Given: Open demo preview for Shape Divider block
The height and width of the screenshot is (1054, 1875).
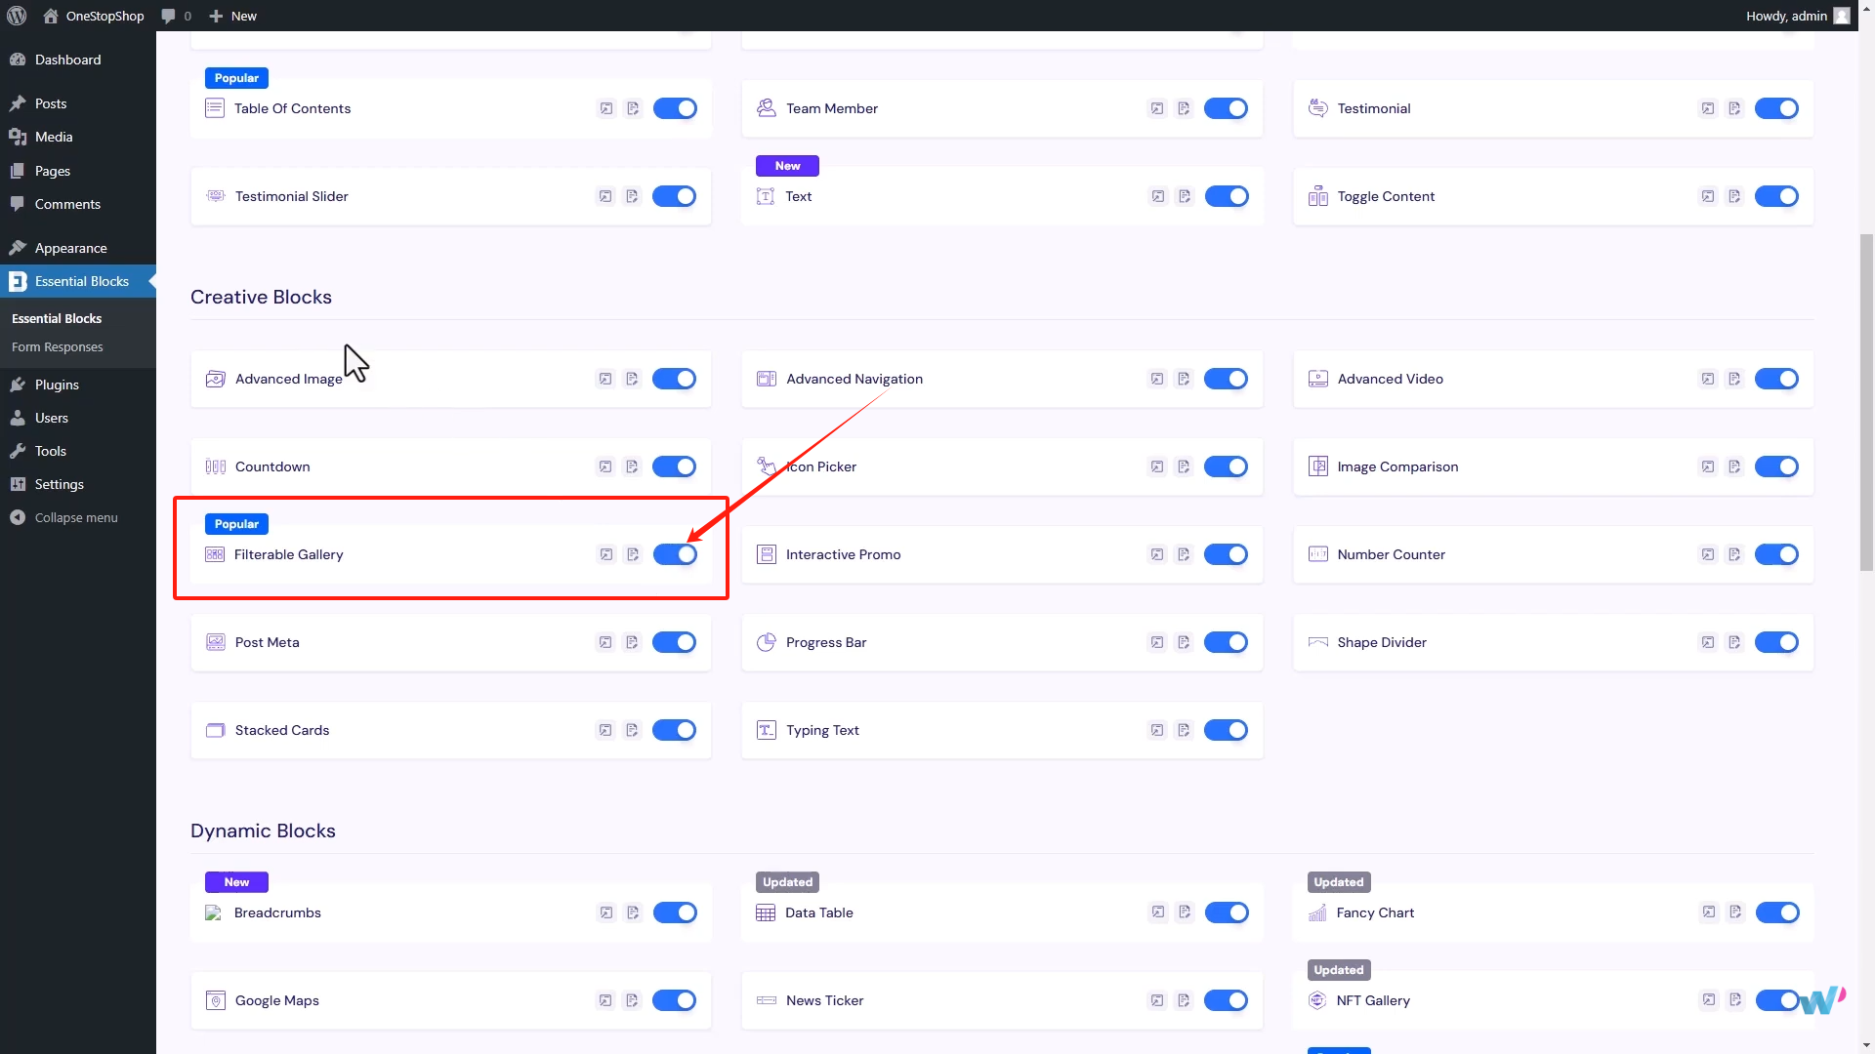Looking at the screenshot, I should [x=1709, y=642].
